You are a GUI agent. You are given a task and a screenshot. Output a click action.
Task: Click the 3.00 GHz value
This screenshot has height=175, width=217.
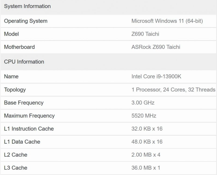point(143,103)
